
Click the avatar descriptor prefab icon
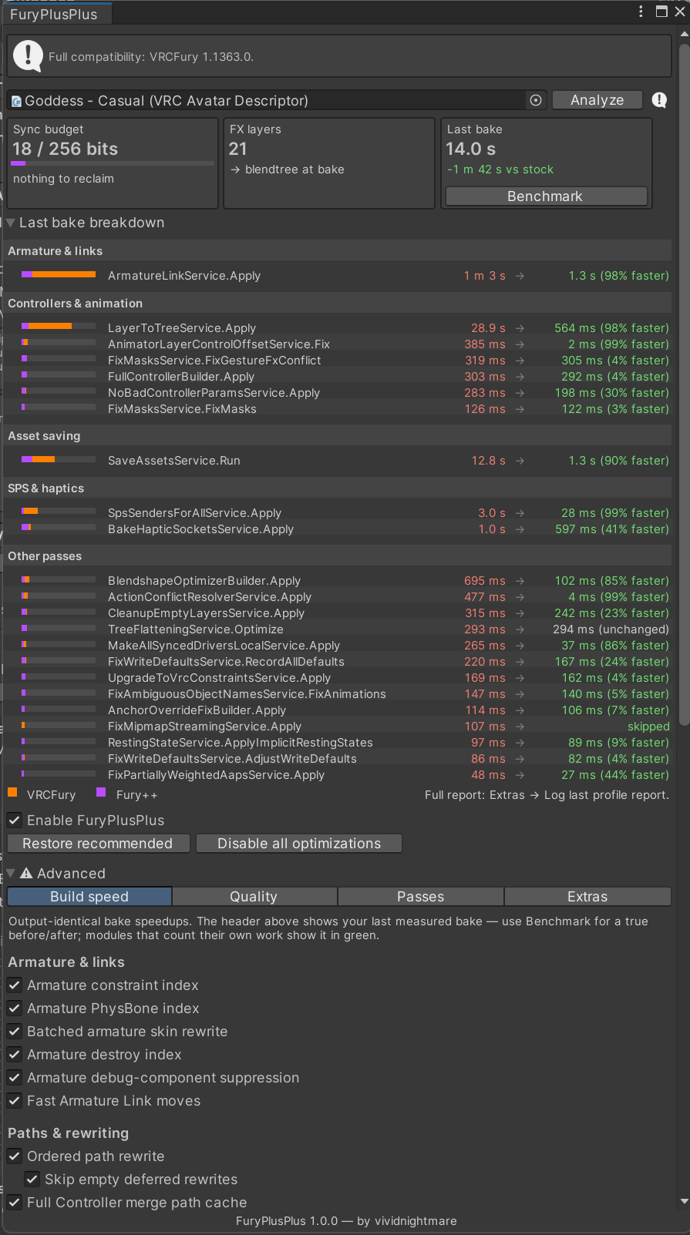pyautogui.click(x=17, y=101)
